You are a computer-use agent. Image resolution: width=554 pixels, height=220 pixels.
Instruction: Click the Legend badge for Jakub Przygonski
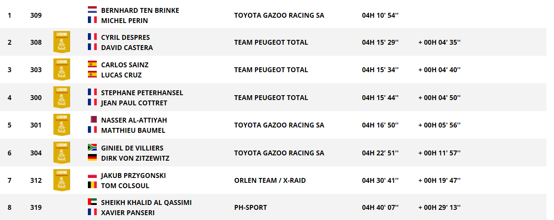tap(62, 180)
